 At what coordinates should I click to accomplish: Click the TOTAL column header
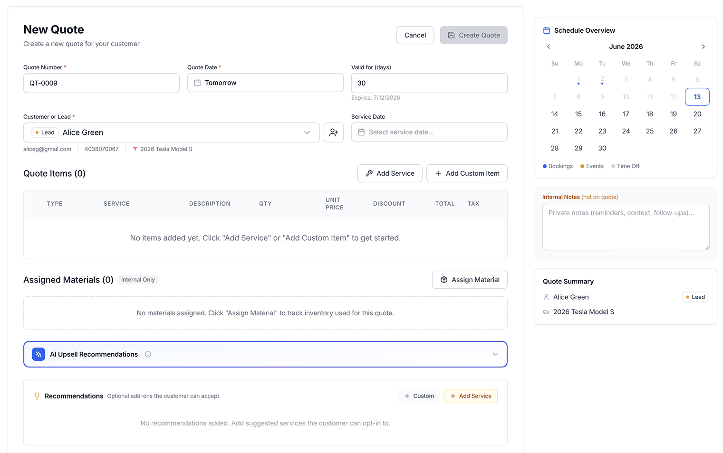(x=445, y=204)
